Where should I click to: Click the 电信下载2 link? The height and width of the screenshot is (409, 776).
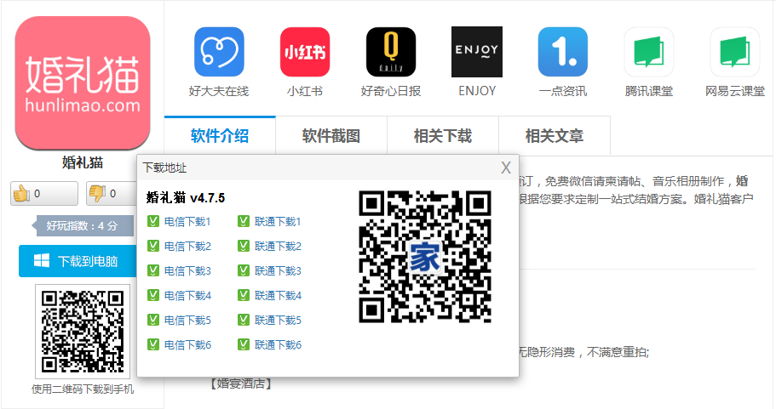[x=187, y=247]
